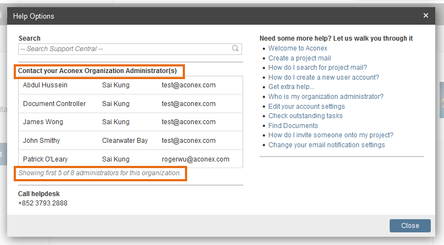Select the Patrick O'Leary name
Image resolution: width=444 pixels, height=245 pixels.
pyautogui.click(x=45, y=159)
